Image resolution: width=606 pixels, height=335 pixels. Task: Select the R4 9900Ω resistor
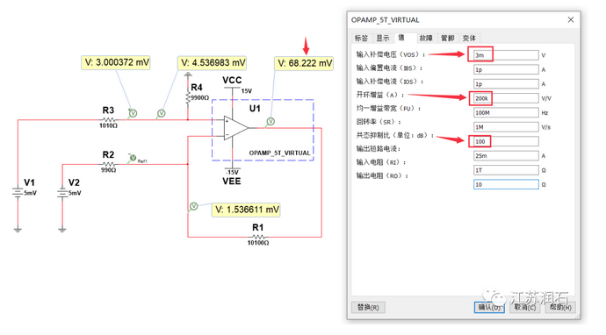(188, 98)
